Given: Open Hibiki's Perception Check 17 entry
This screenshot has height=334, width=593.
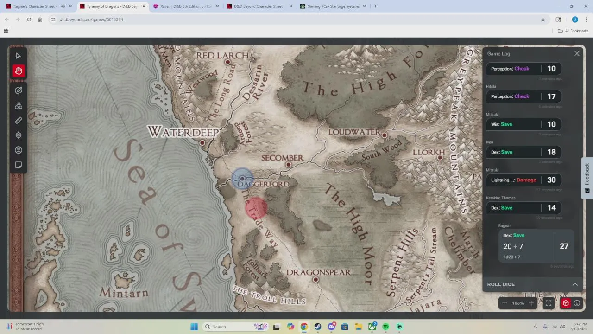Looking at the screenshot, I should pyautogui.click(x=524, y=96).
